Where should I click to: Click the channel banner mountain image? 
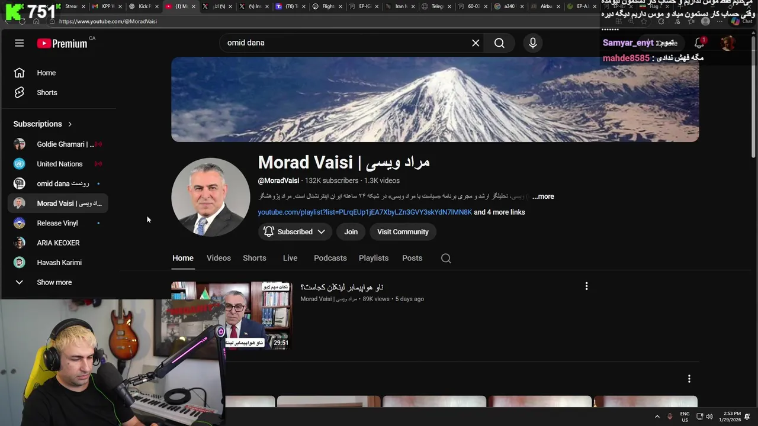(435, 99)
